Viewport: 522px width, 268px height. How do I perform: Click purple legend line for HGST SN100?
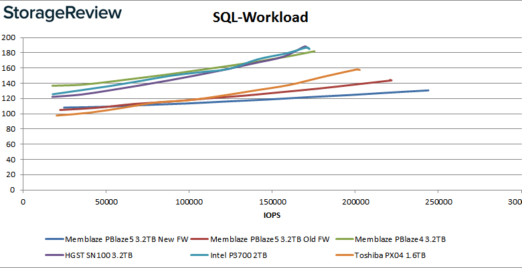tap(54, 255)
